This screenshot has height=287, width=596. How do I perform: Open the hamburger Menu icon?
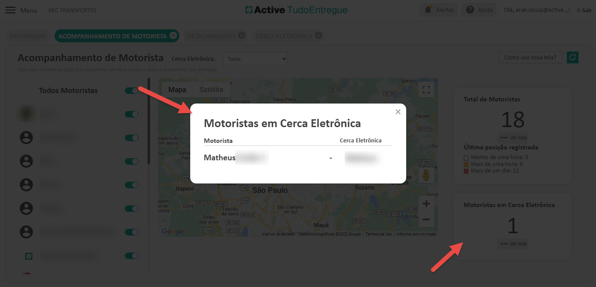10,10
